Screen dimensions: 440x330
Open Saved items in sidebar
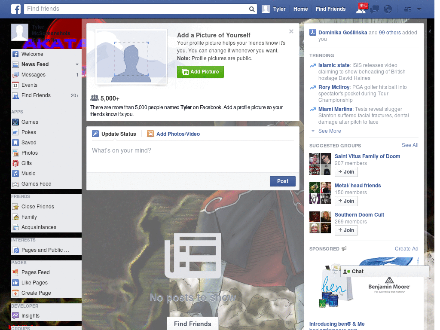[x=46, y=143]
